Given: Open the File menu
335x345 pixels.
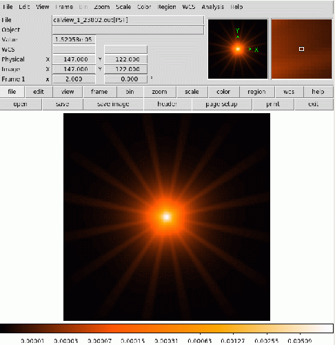Looking at the screenshot, I should coord(8,7).
